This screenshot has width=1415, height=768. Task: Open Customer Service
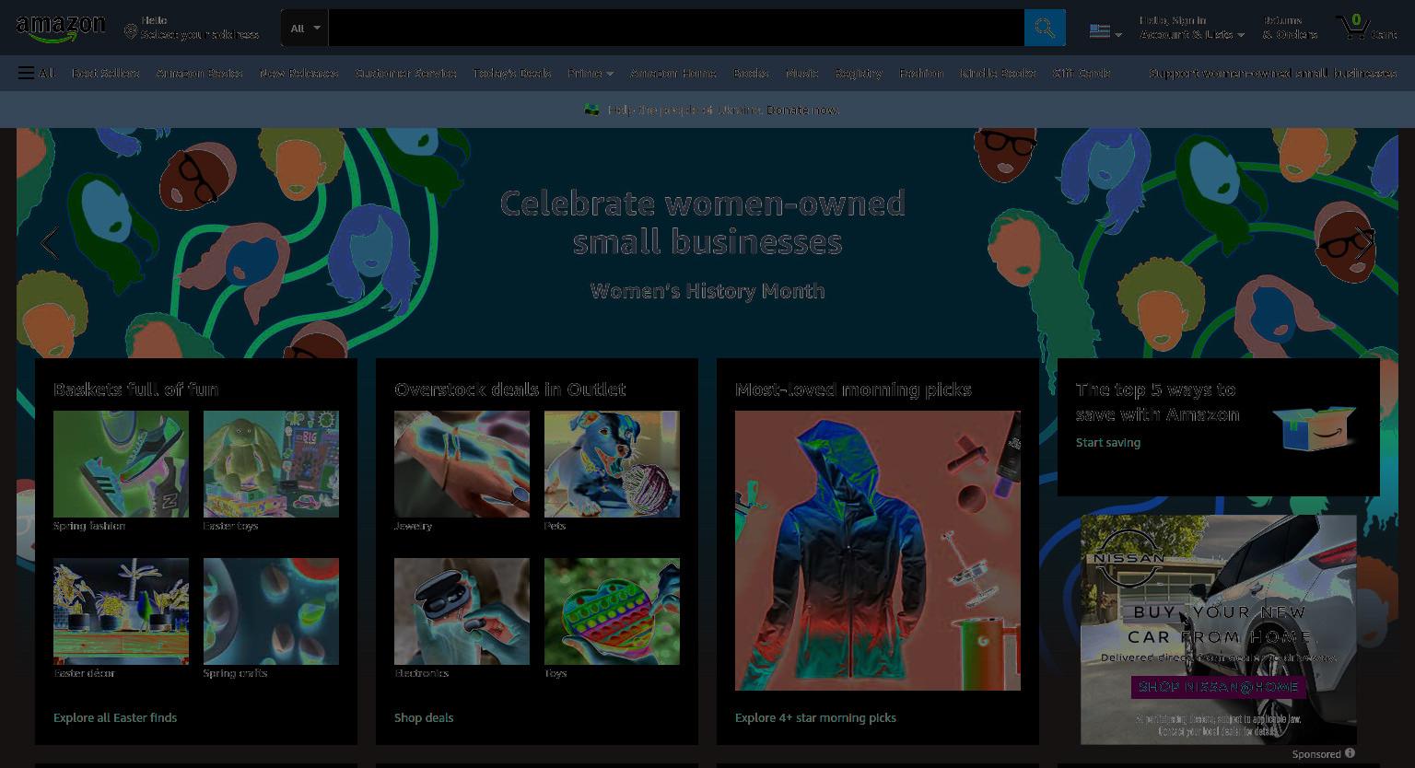[x=405, y=73]
